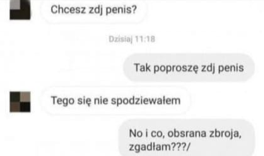Open profile from the checkered lower avatar thumbnail
Image resolution: width=264 pixels, height=156 pixels.
pyautogui.click(x=20, y=102)
